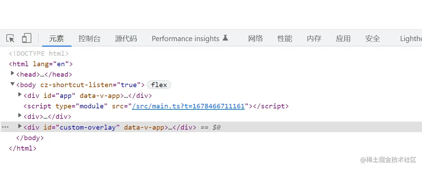Viewport: 422px width, 169px height.
Task: Expand the head element
Action: [13, 74]
